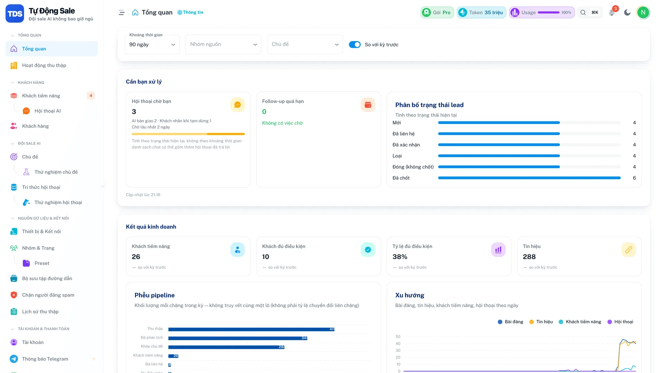Image resolution: width=664 pixels, height=373 pixels.
Task: Click the ⌘K shortcut badge
Action: (x=595, y=12)
